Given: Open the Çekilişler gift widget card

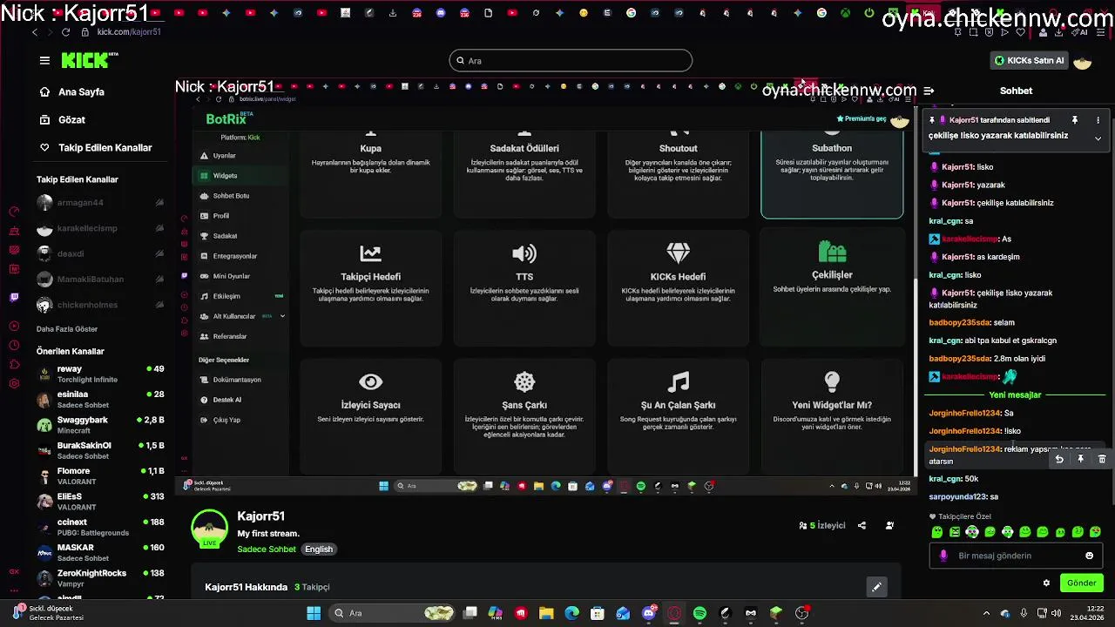Looking at the screenshot, I should pos(832,287).
